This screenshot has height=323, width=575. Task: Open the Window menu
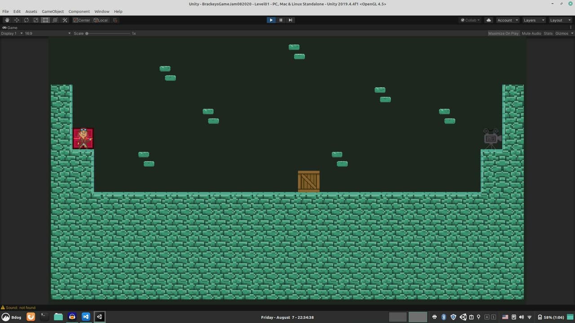102,11
